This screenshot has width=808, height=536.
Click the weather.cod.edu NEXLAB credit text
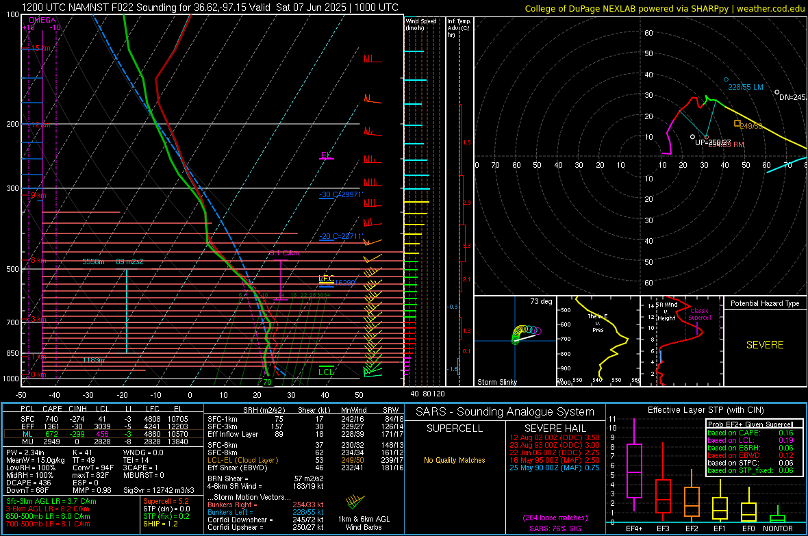tap(664, 8)
